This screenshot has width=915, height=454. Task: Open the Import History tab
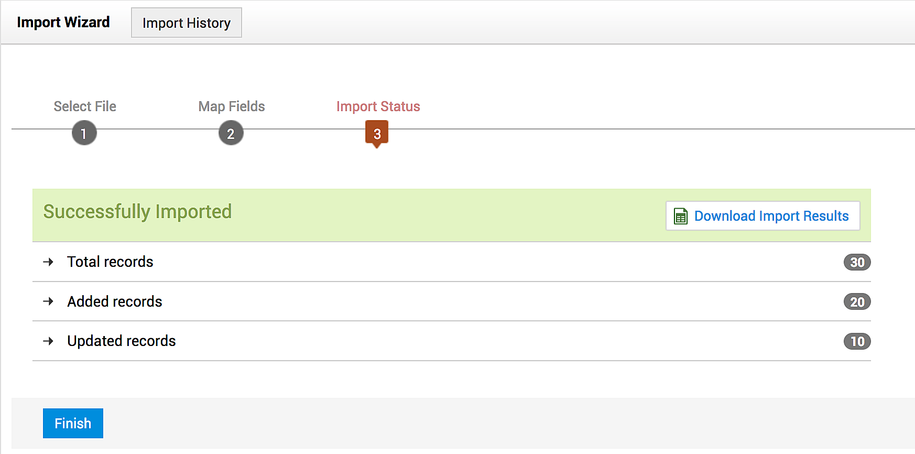186,23
